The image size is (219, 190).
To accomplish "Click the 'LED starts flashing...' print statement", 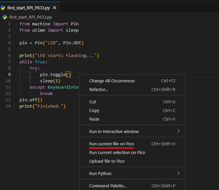I will pos(59,56).
